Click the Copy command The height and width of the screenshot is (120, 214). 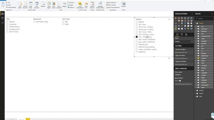point(8,5)
